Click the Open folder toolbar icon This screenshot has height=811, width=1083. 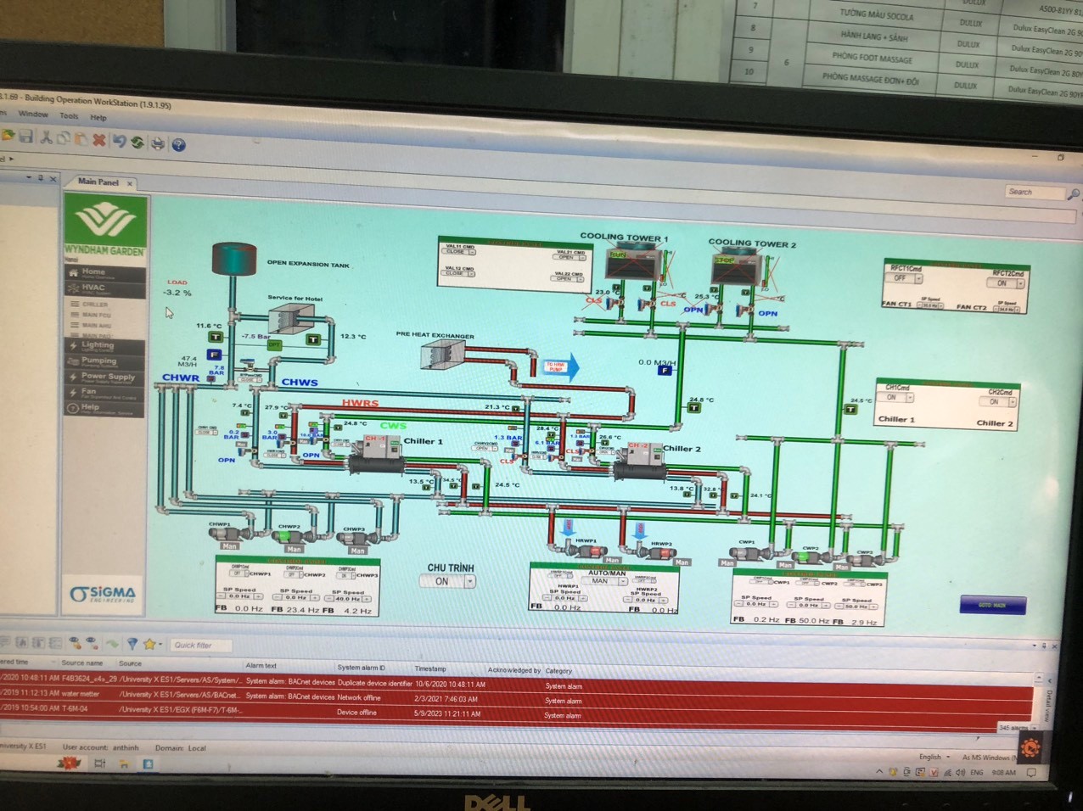[x=8, y=136]
